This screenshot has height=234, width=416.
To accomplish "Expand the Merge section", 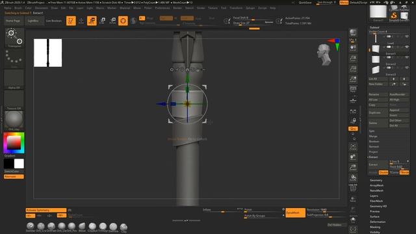I will [373, 136].
